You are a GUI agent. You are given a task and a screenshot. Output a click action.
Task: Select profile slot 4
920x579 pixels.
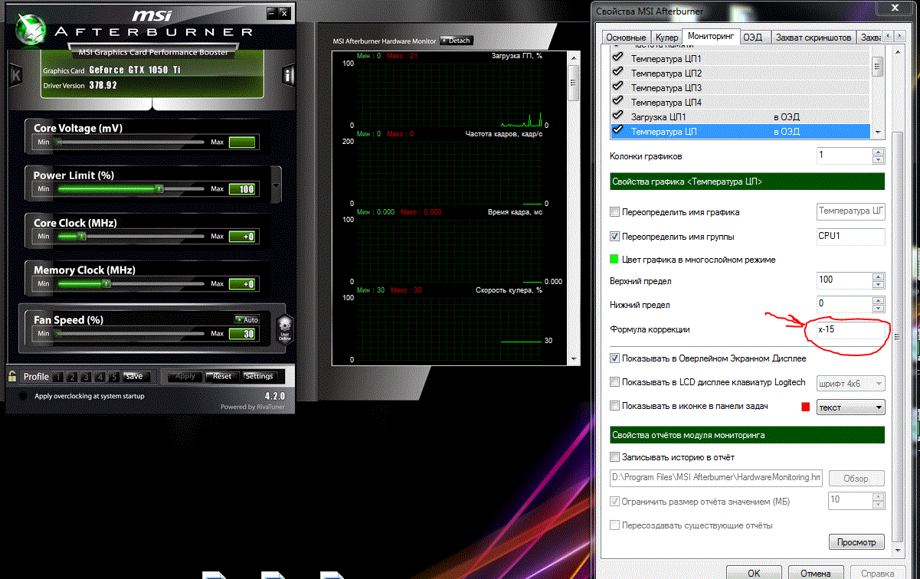(x=100, y=377)
